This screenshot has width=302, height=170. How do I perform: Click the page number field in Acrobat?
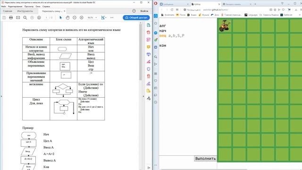[x=46, y=17]
